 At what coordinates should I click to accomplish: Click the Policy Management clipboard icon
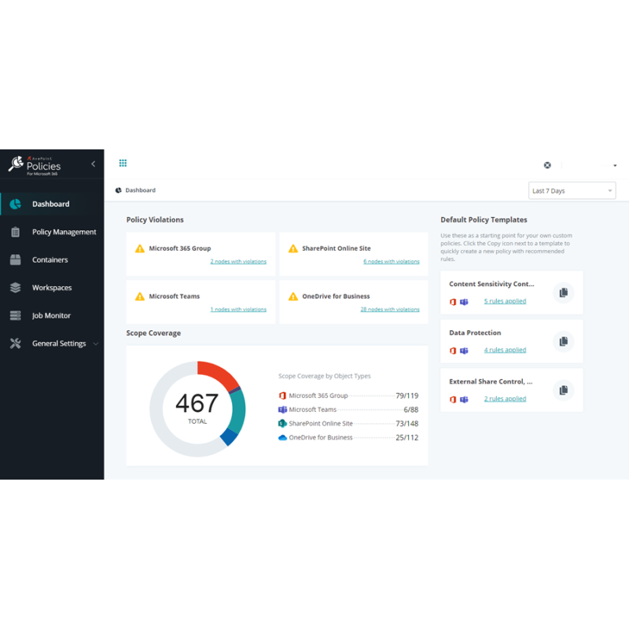pyautogui.click(x=15, y=232)
